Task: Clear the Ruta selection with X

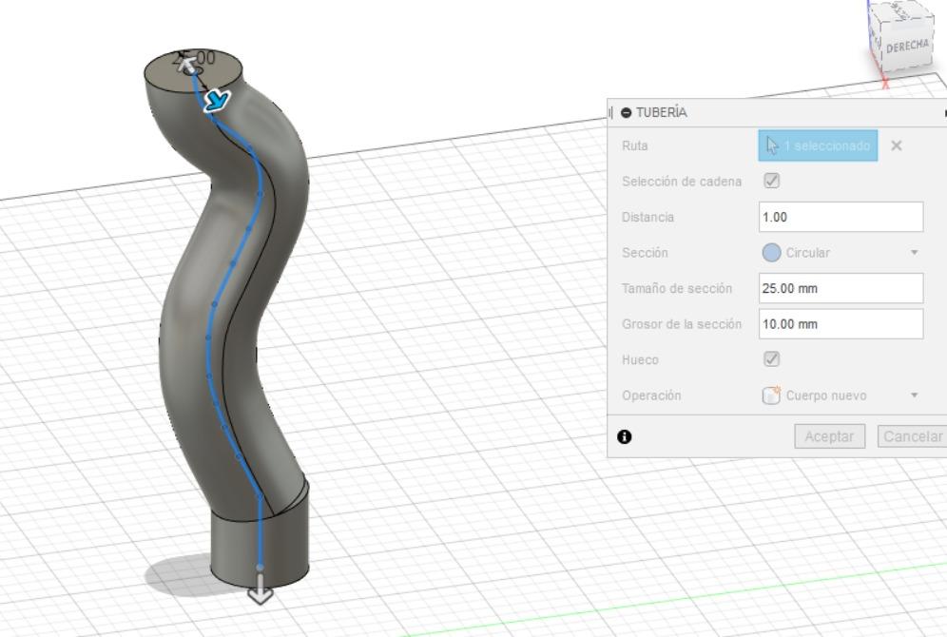Action: 897,145
